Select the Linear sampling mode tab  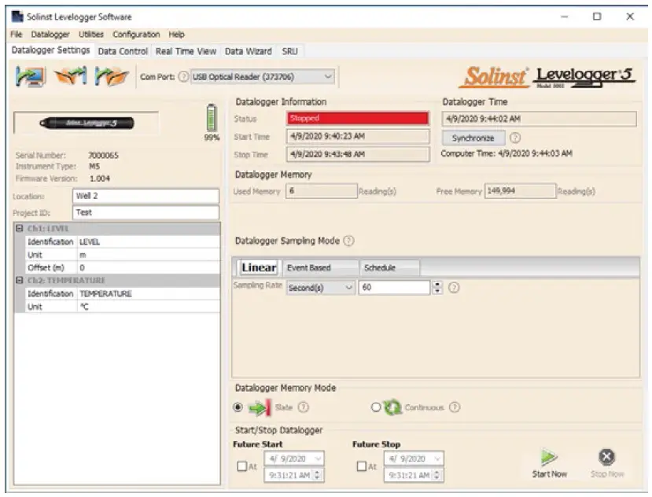[x=259, y=267]
